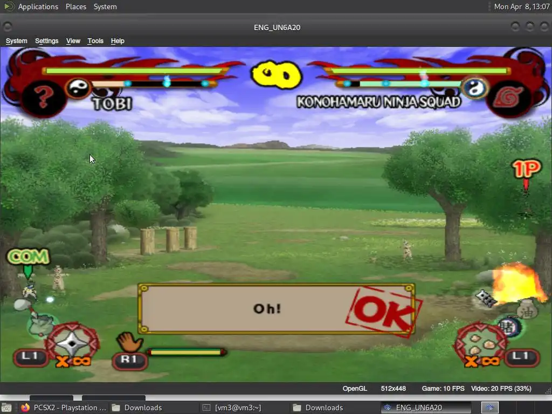
Task: Click the yellow gauge beside R1
Action: (187, 352)
